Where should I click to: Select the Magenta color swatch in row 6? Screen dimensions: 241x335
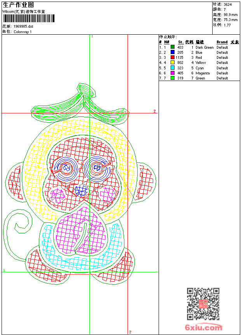173,73
